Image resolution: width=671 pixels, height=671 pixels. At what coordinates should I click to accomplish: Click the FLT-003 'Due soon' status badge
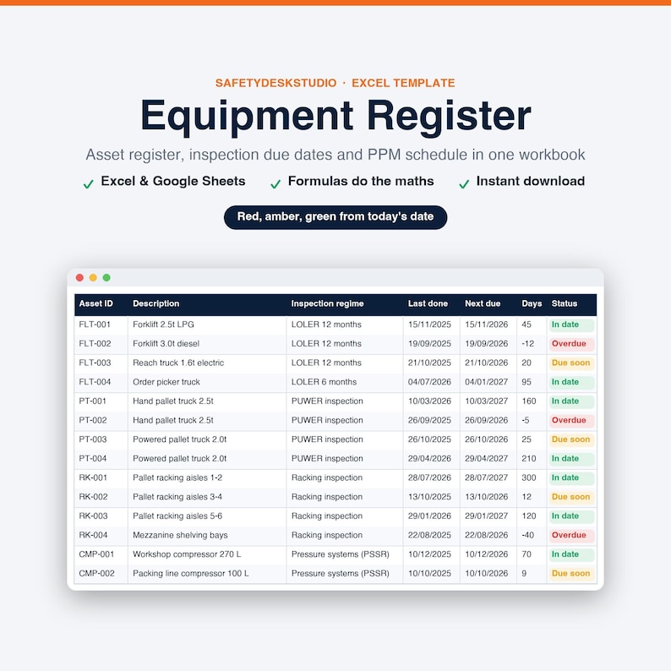coord(572,363)
